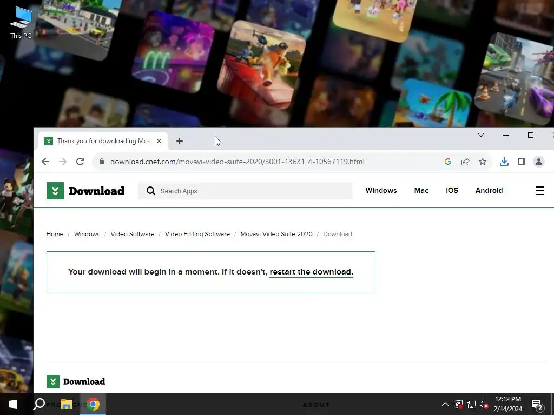Reload the current page
The height and width of the screenshot is (415, 554).
point(80,162)
